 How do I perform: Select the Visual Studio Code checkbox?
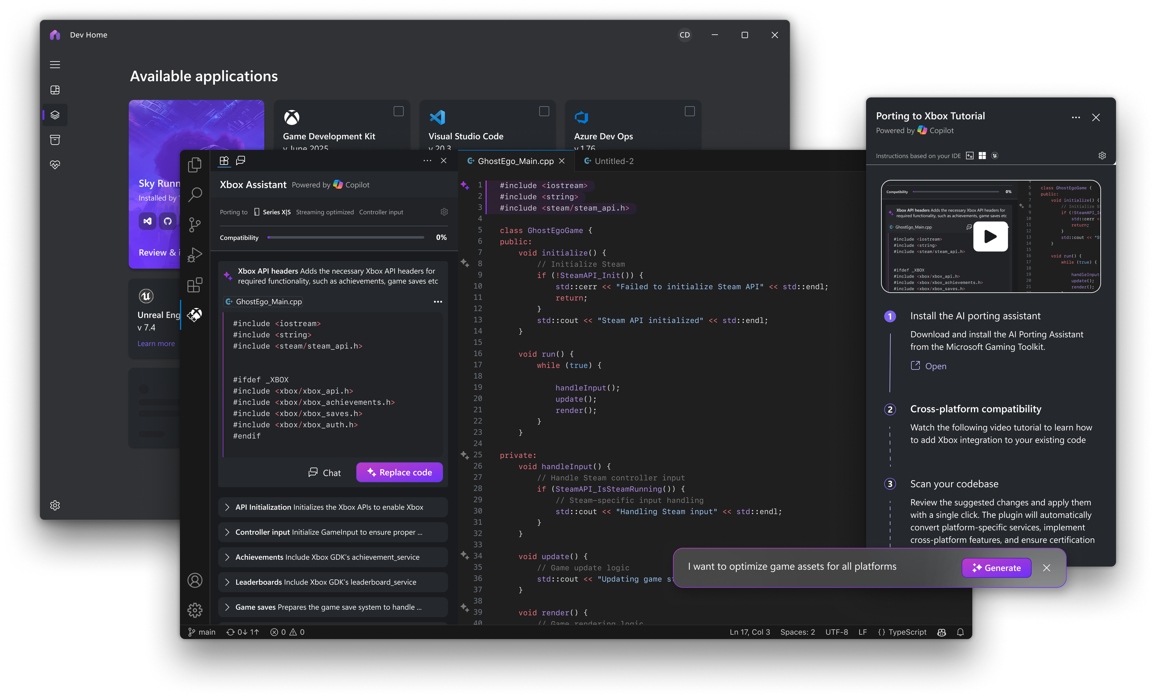pyautogui.click(x=544, y=111)
